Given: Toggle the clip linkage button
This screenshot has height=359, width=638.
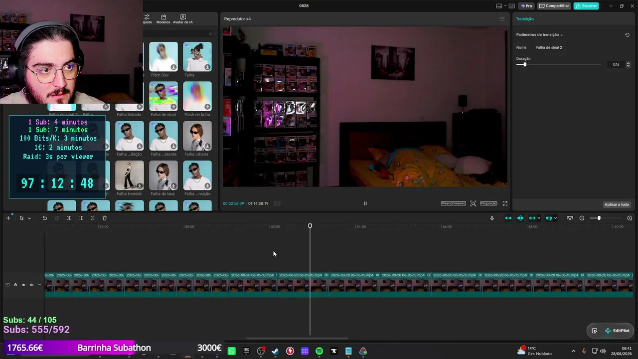Looking at the screenshot, I should [x=532, y=218].
